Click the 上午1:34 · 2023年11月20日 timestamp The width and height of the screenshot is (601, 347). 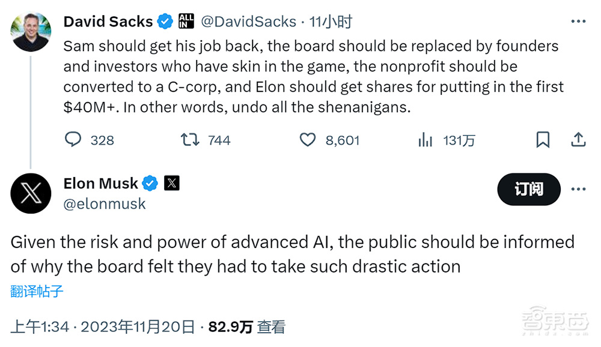click(x=103, y=327)
